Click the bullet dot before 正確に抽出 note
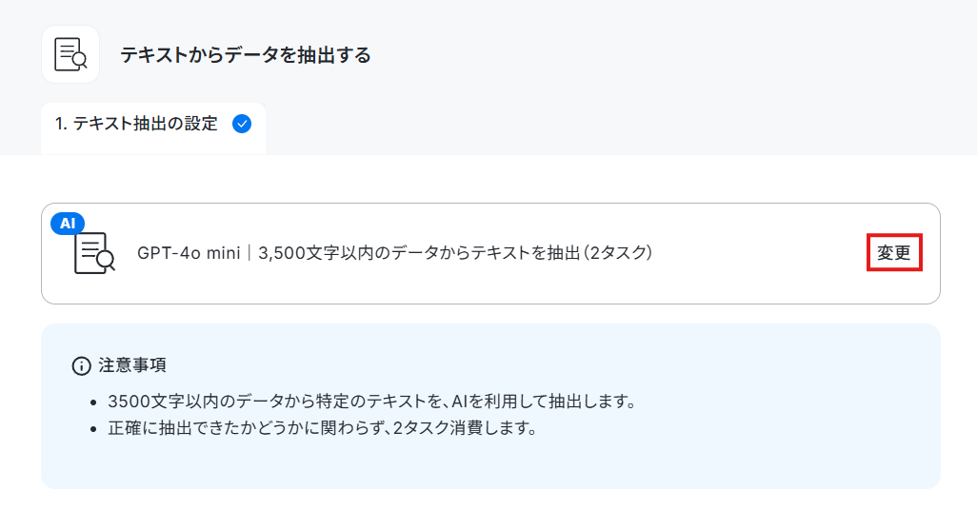Image resolution: width=977 pixels, height=530 pixels. click(93, 429)
